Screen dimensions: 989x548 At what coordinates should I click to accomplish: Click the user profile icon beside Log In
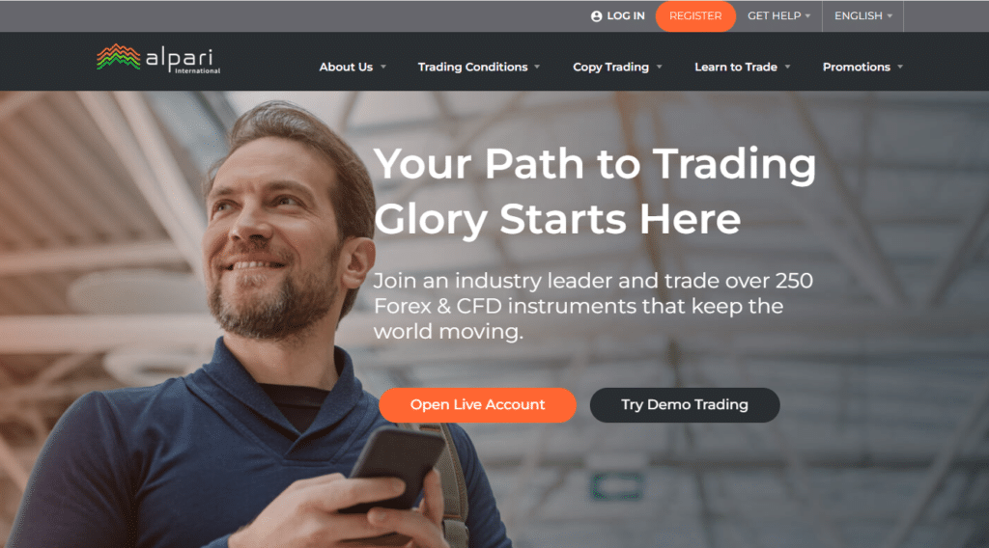[596, 16]
